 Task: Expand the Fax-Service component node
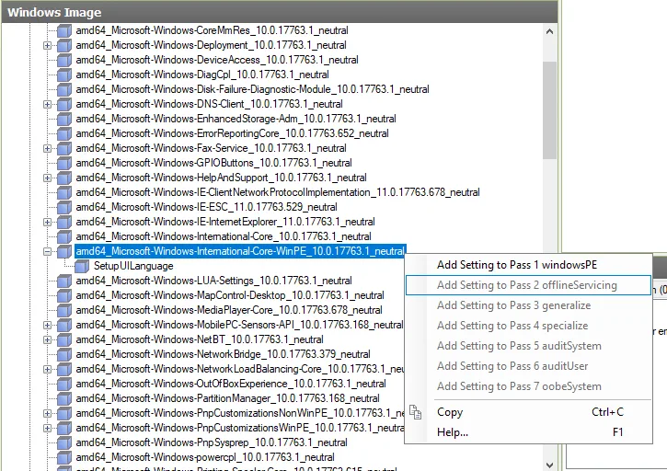tap(47, 148)
